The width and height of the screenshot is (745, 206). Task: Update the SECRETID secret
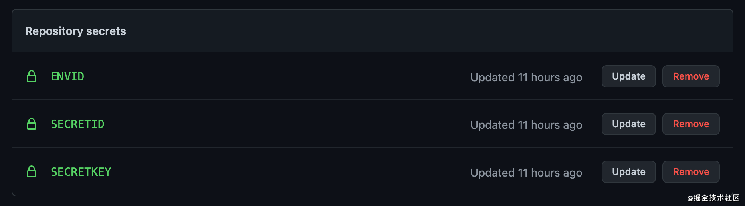(628, 124)
